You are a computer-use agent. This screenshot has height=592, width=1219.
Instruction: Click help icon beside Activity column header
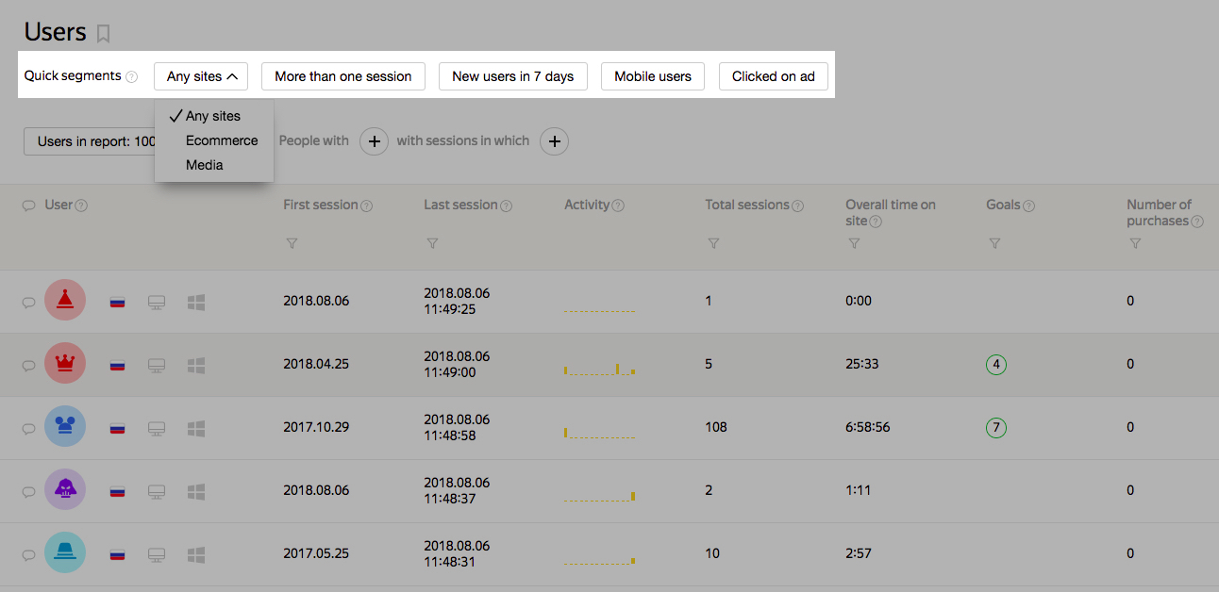618,206
